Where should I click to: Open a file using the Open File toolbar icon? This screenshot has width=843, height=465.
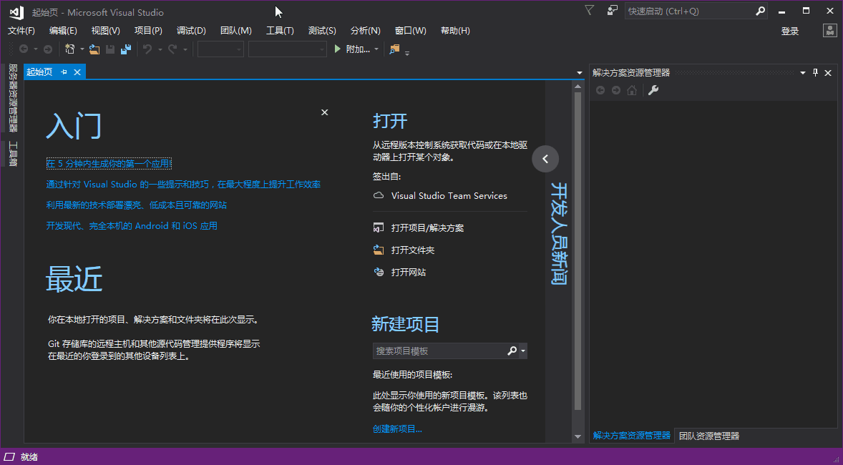click(96, 49)
